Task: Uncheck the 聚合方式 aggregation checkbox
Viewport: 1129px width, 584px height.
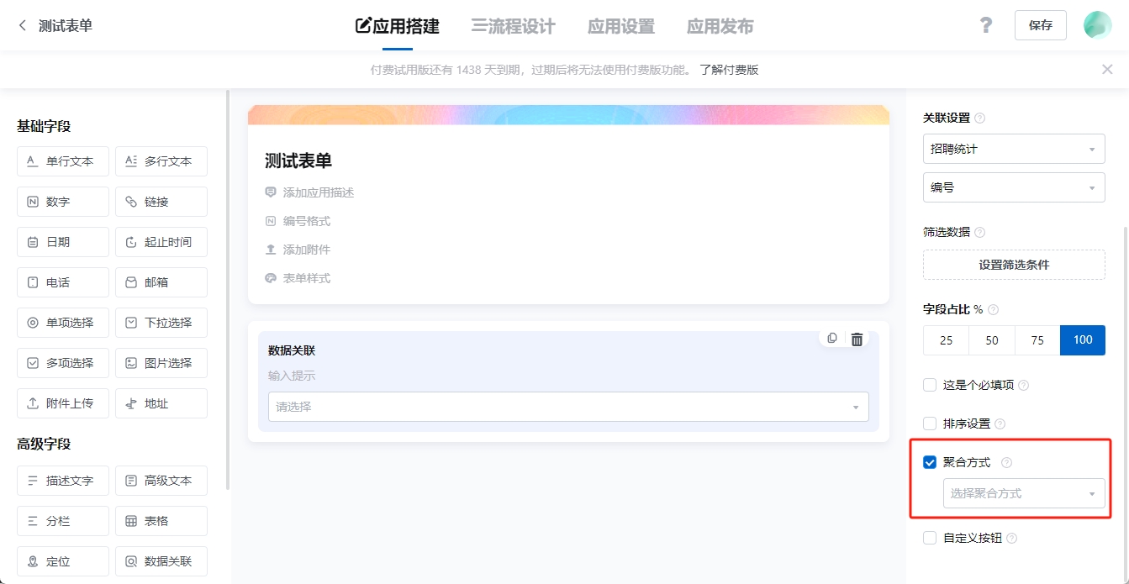Action: (929, 461)
